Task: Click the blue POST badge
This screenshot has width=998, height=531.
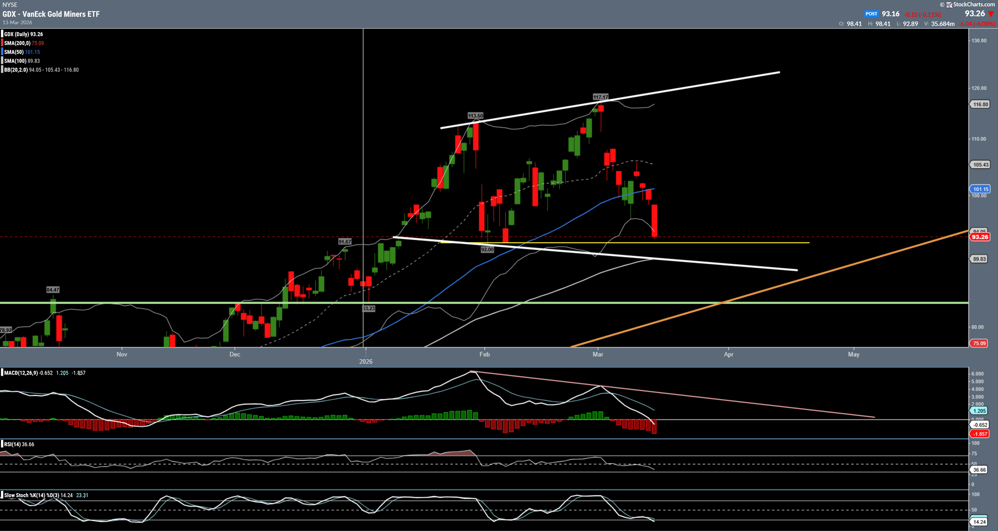Action: point(872,14)
